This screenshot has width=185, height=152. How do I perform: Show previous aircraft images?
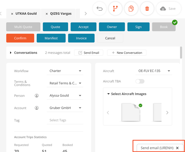point(108,112)
